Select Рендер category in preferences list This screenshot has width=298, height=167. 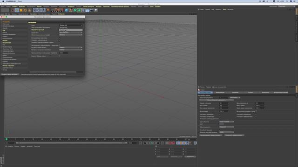click(5, 41)
